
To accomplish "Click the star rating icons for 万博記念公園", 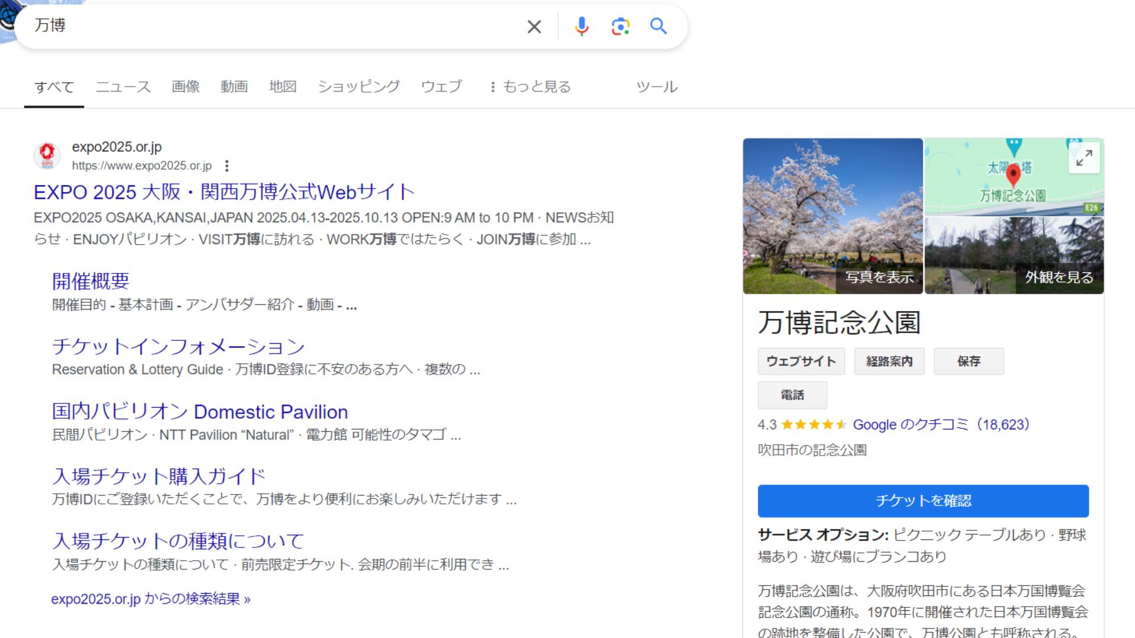I will [814, 425].
